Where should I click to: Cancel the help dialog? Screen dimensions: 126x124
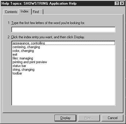[112, 118]
